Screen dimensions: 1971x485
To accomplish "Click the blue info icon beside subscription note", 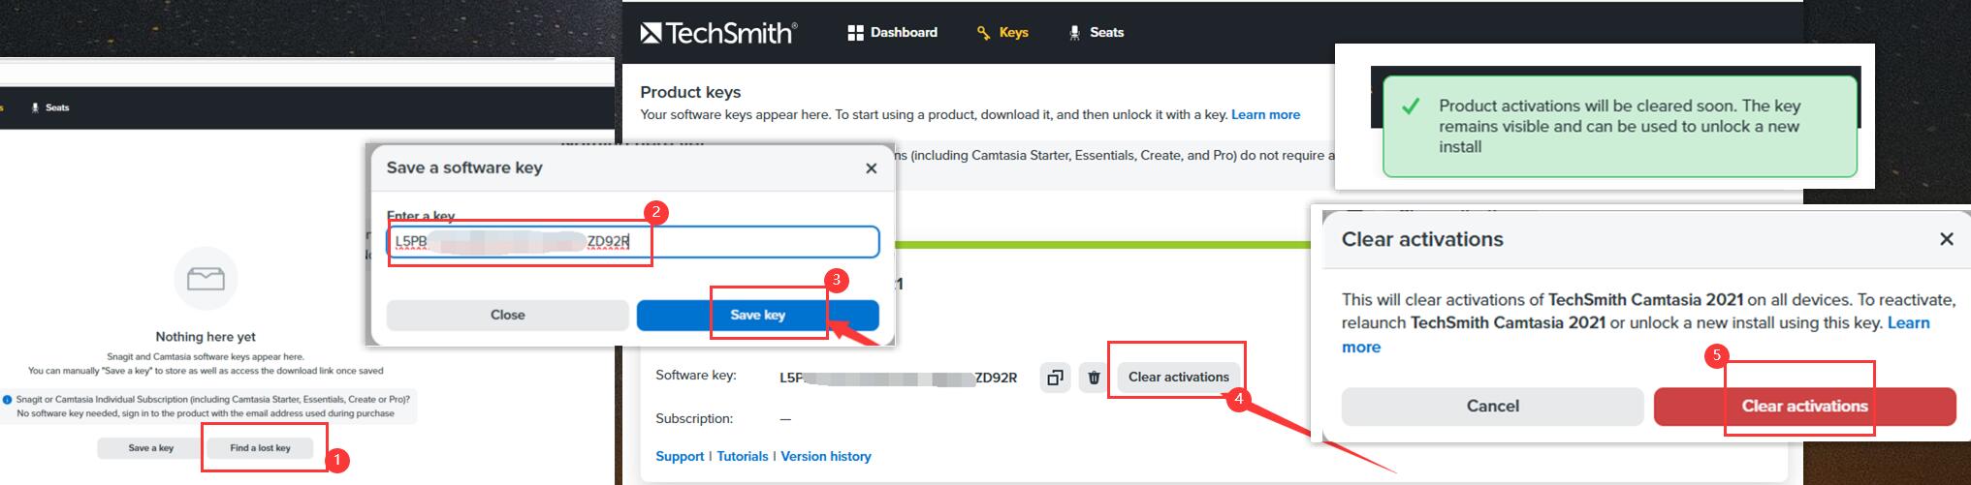I will point(8,399).
